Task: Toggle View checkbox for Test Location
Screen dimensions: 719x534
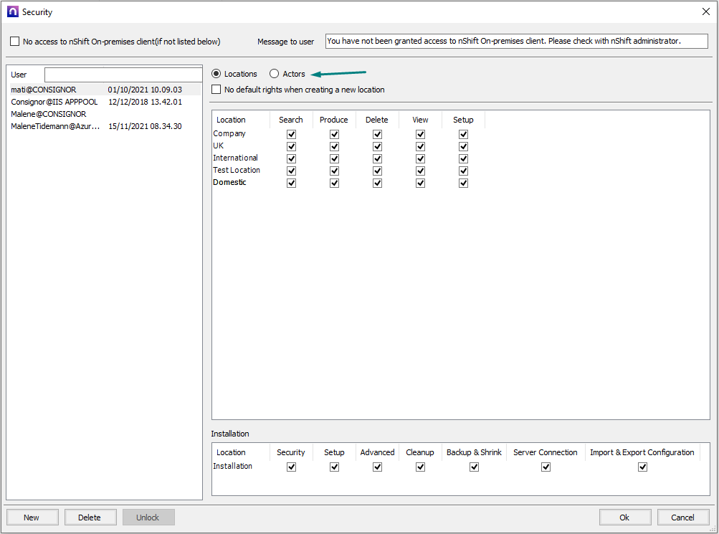Action: coord(420,171)
